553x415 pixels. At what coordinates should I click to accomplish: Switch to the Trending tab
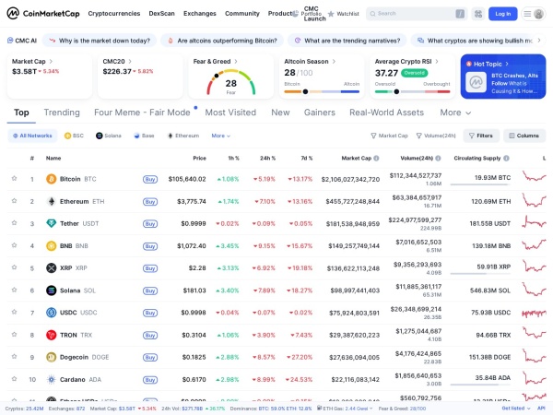(62, 113)
